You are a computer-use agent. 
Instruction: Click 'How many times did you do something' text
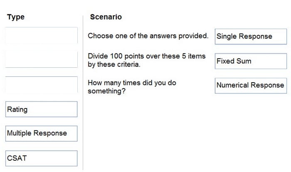[x=132, y=87]
